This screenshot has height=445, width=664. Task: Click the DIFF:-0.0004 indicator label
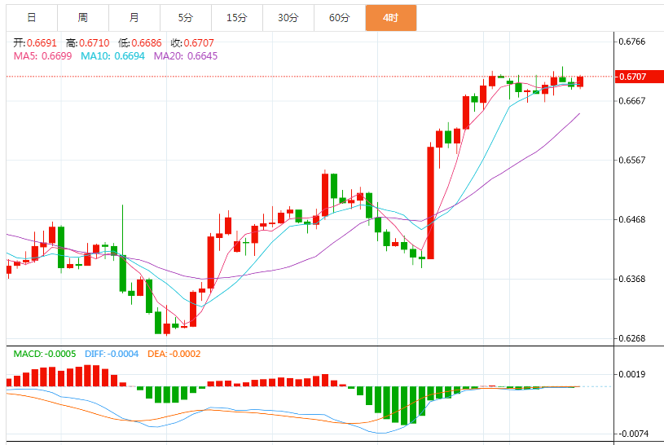click(112, 354)
